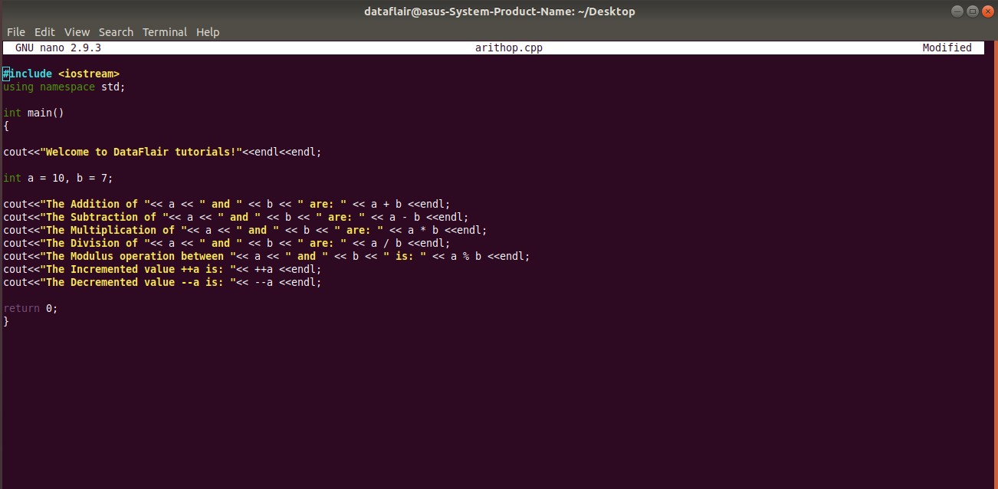This screenshot has width=998, height=489.
Task: Click the 'The Subtraction of' cout line
Action: [x=236, y=217]
